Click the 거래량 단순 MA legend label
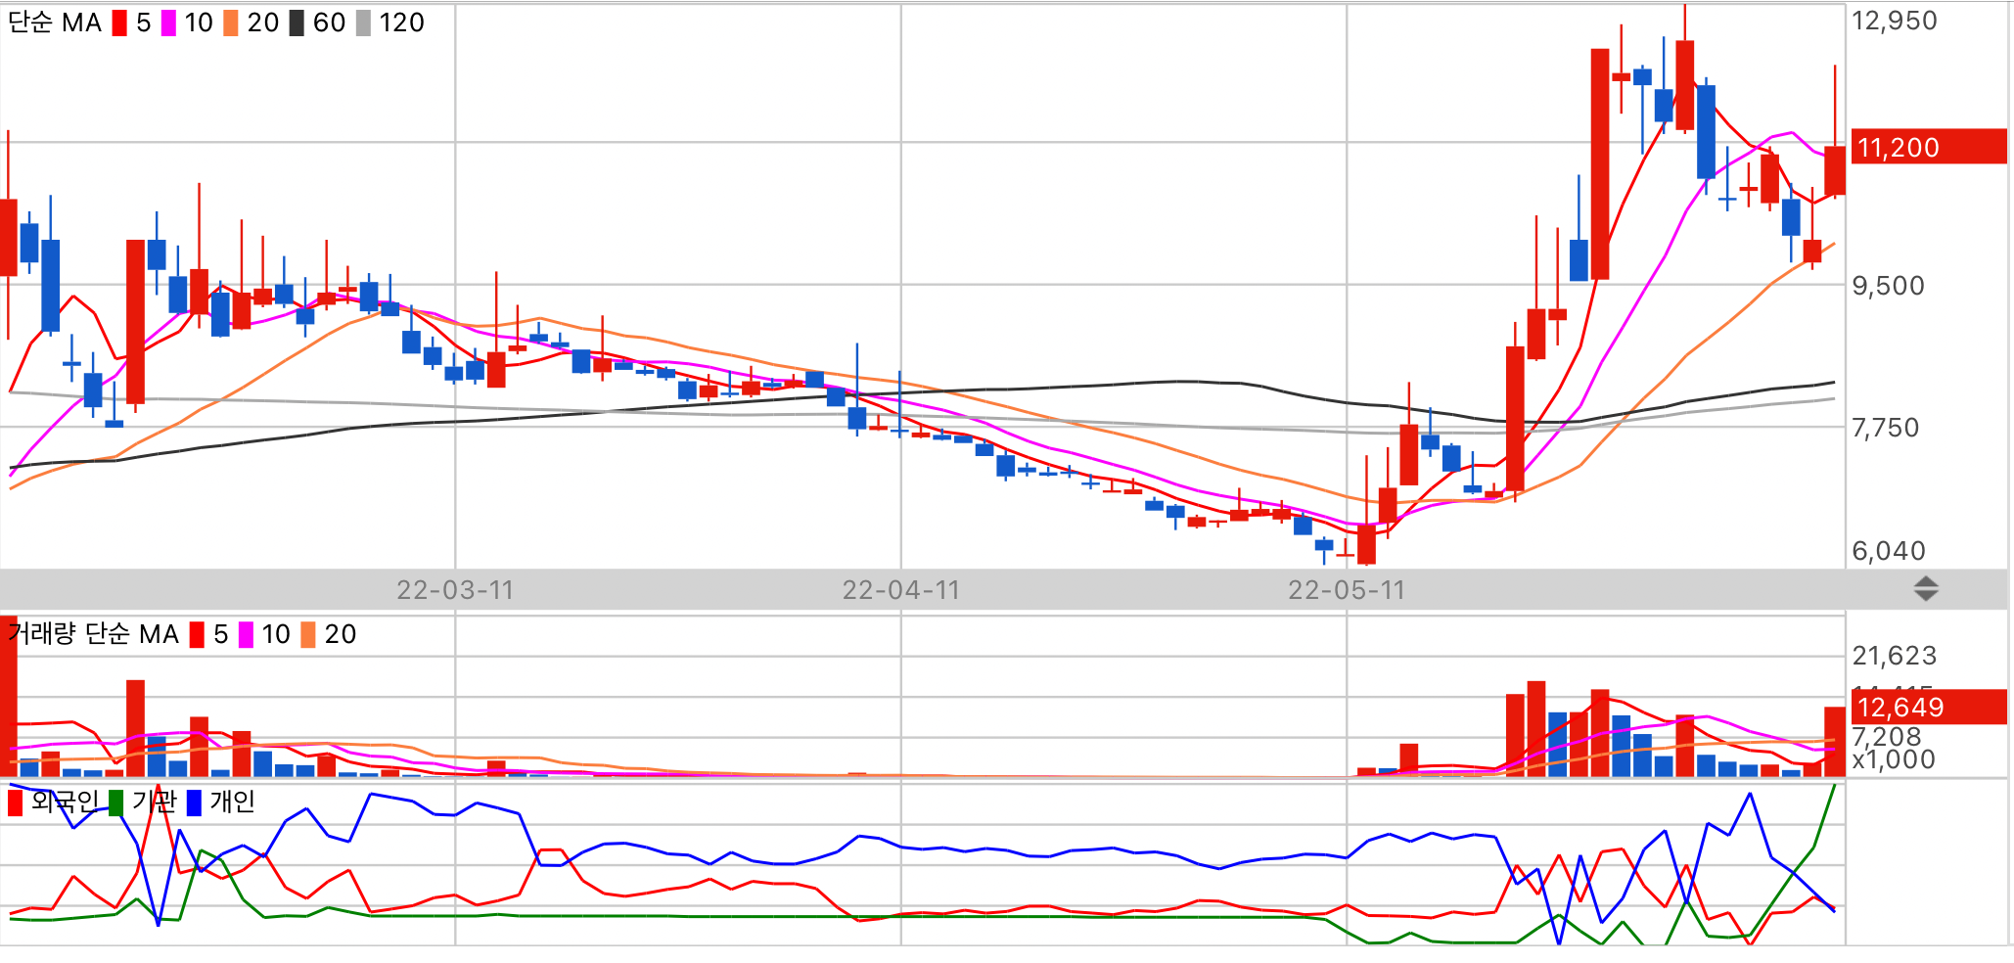 (x=93, y=634)
